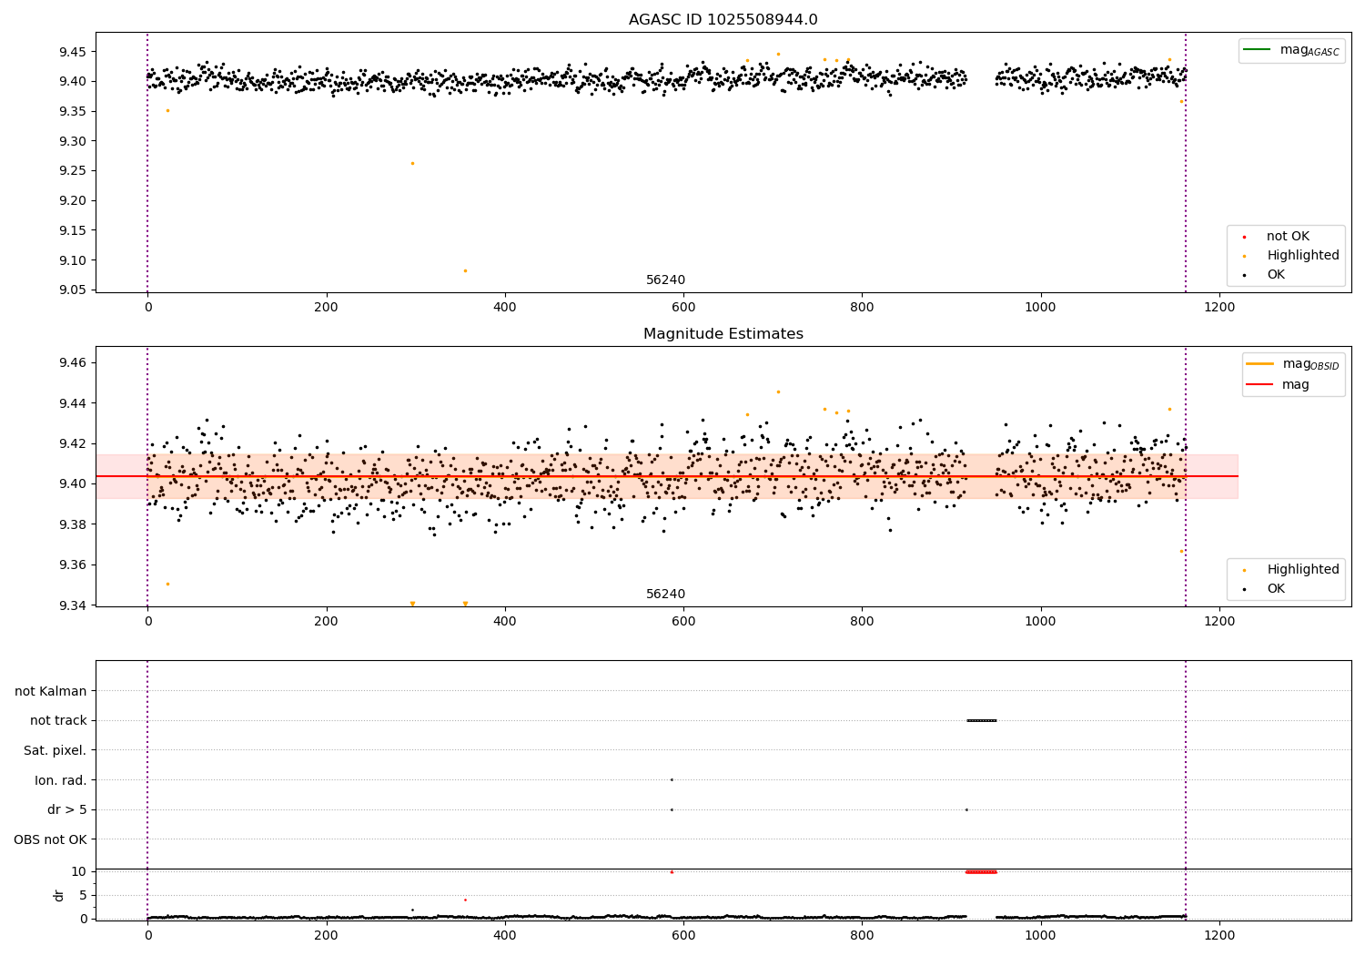This screenshot has height=956, width=1365.
Task: Click the 5 tick on the dr axis
Action: pos(83,896)
